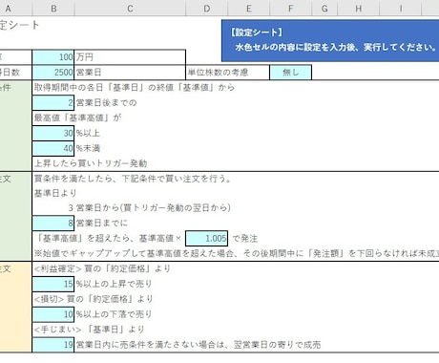This screenshot has height=363, width=439.
Task: Click the 1.005 multiplier cell
Action: click(x=207, y=238)
